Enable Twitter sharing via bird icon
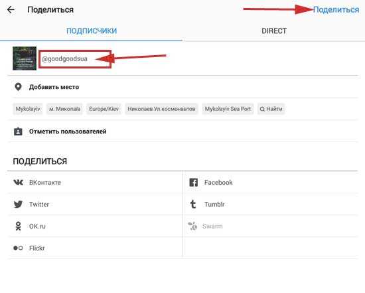This screenshot has width=365, height=293. click(18, 204)
